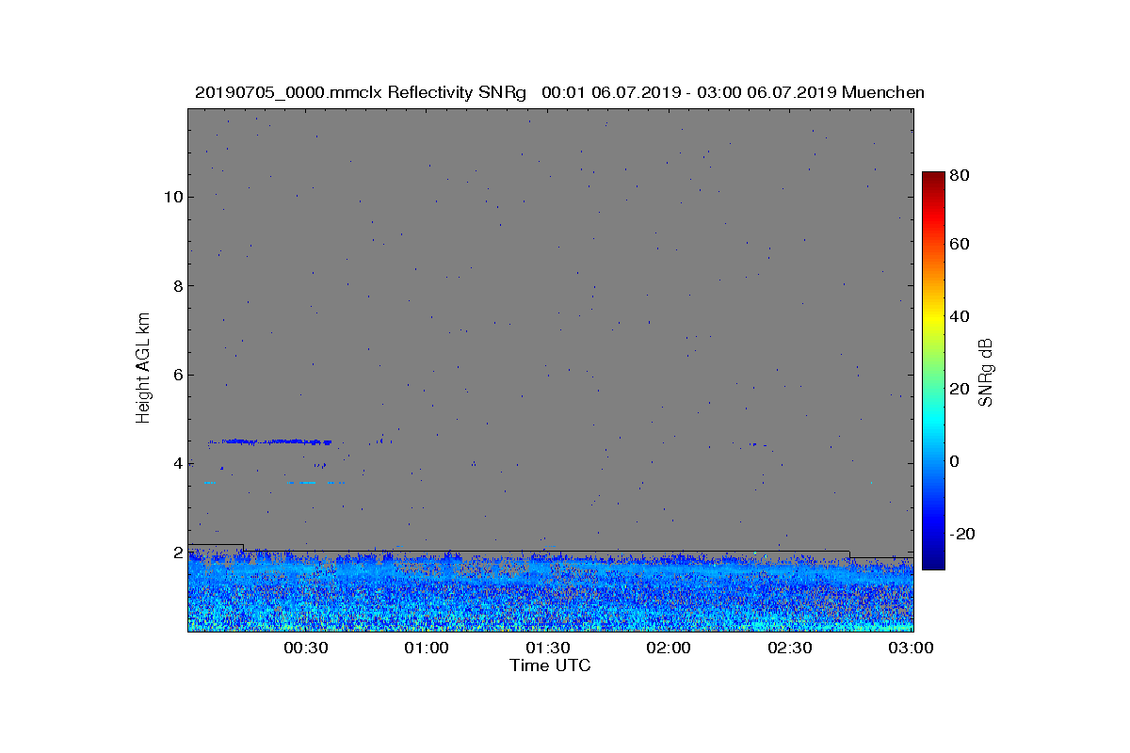Click the colorbar tick label -20
The height and width of the screenshot is (753, 1130).
pyautogui.click(x=963, y=534)
